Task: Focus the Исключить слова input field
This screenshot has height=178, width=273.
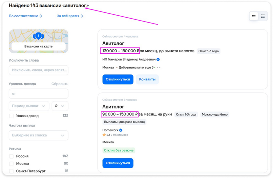Action: 38,70
